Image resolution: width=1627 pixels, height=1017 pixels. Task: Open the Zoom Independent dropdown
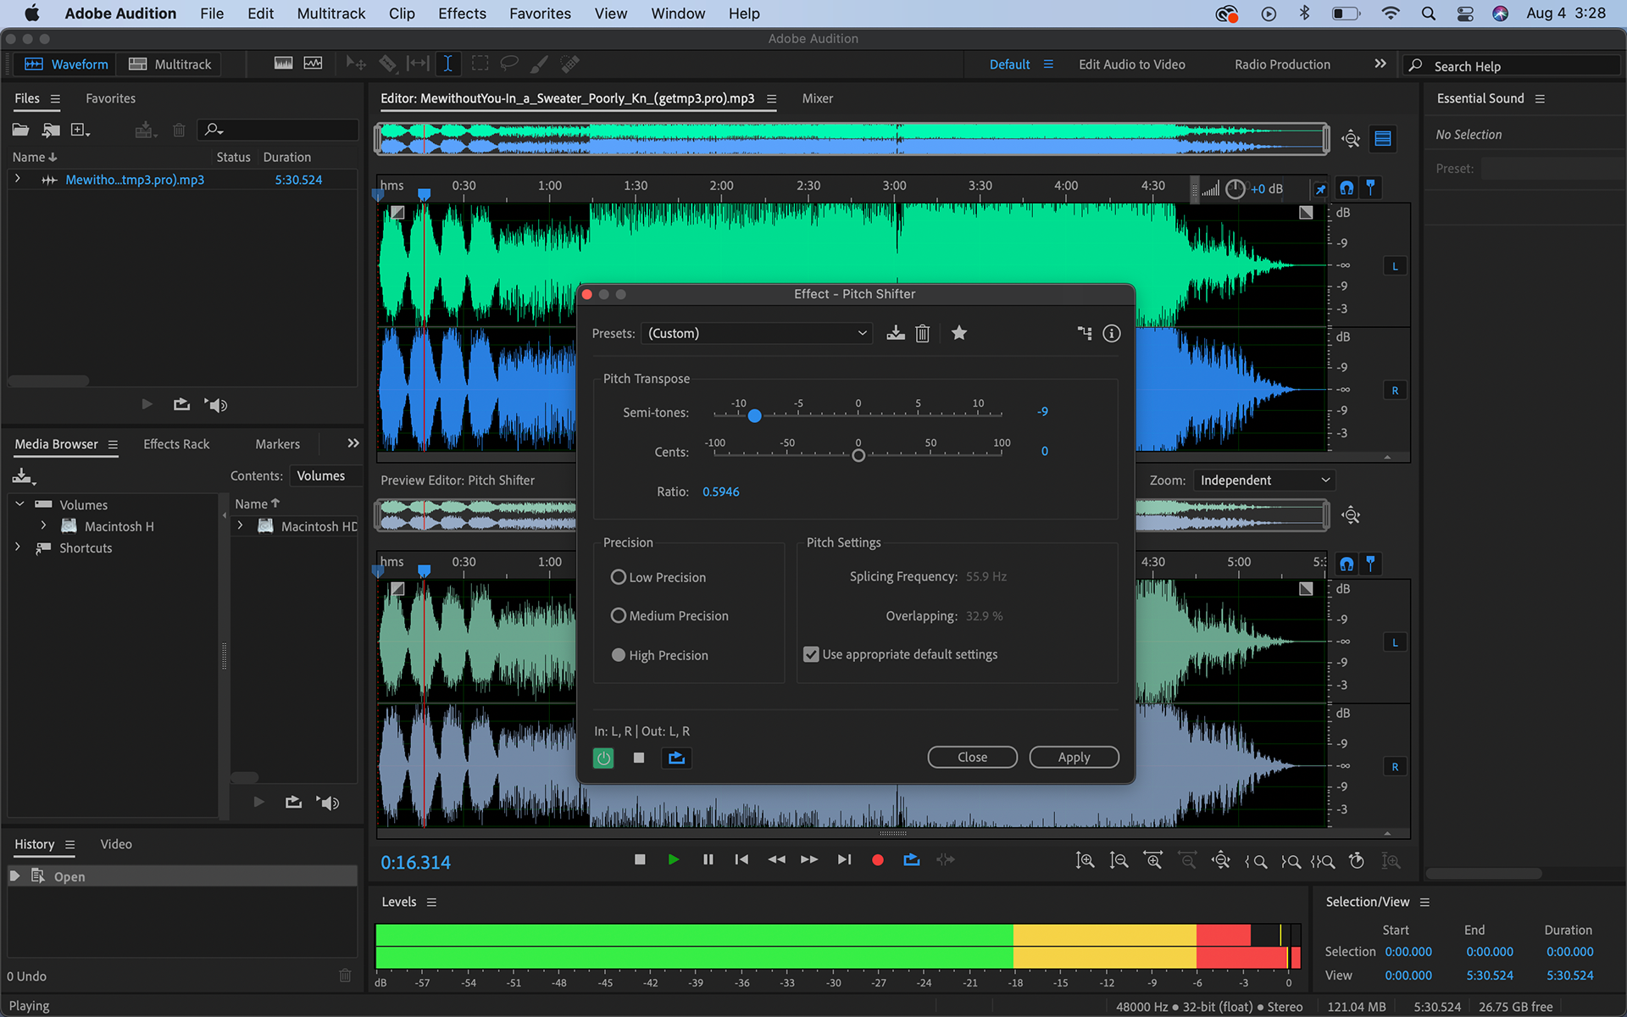click(x=1263, y=481)
